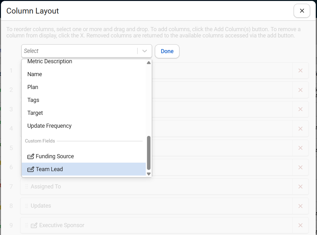Screen dimensions: 317x235
Task: Click the dropdown list scroll down arrow
Action: coord(149,174)
